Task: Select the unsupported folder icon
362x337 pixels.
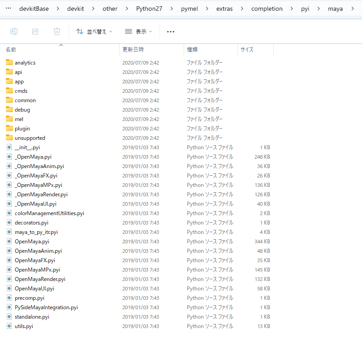Action: tap(9, 138)
